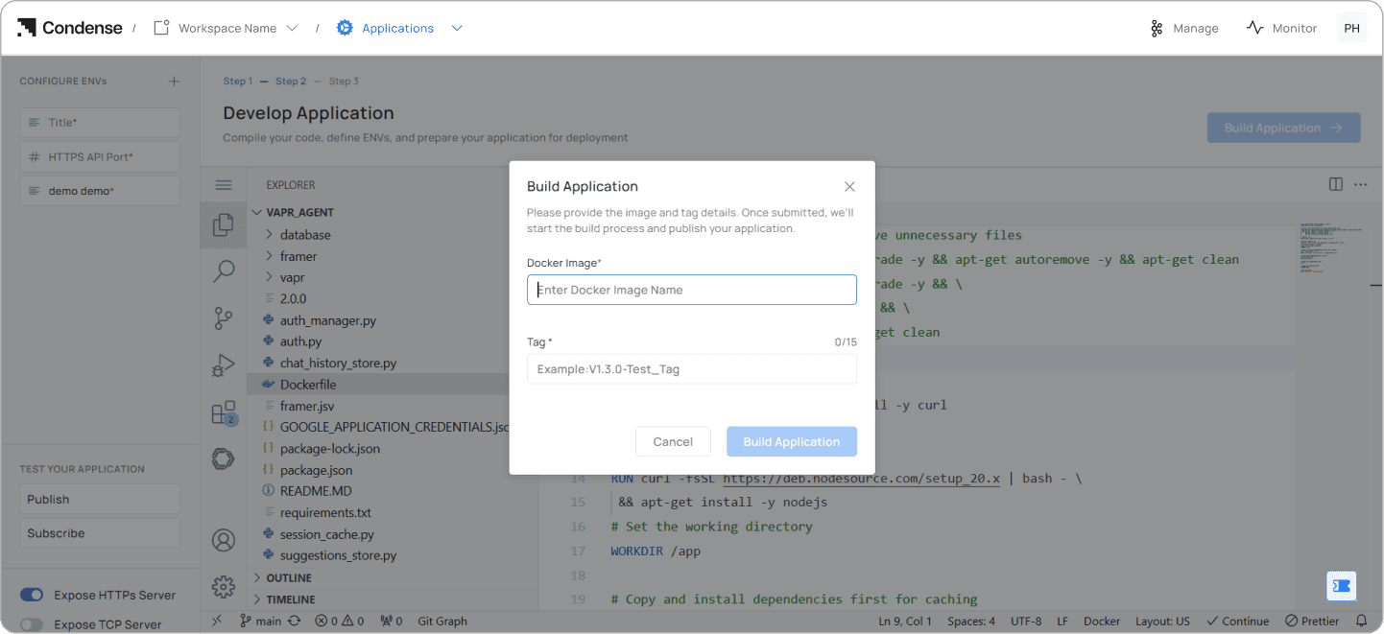Open the Workspace Name dropdown
Viewport: 1384px width, 634px height.
pyautogui.click(x=227, y=28)
